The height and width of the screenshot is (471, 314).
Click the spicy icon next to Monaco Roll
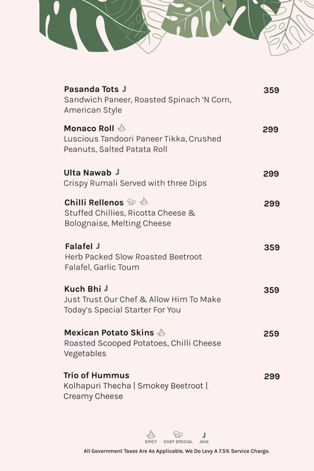(x=121, y=128)
